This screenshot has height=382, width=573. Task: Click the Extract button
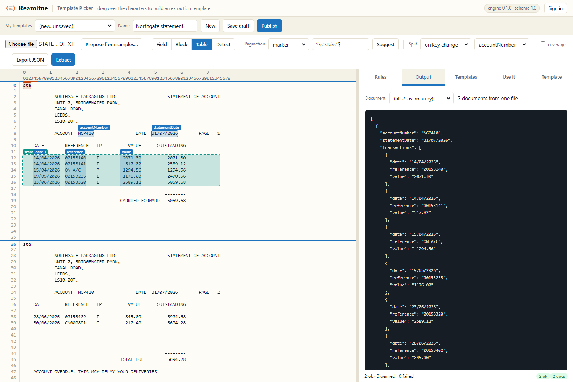[x=63, y=60]
